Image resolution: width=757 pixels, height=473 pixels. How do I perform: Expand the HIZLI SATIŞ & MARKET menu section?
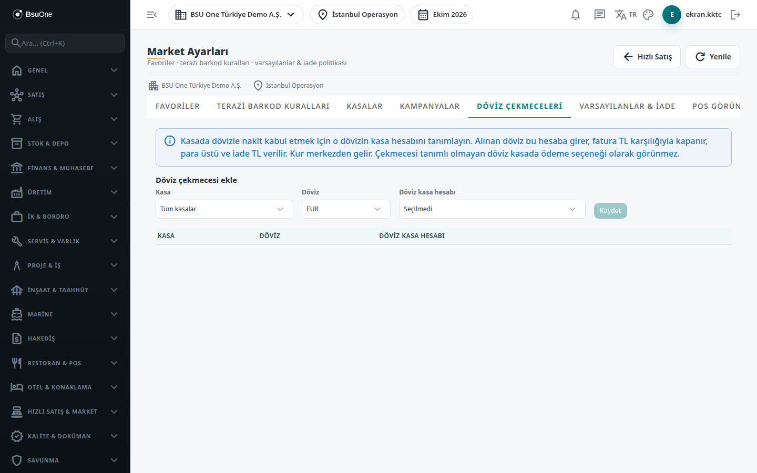tap(65, 412)
